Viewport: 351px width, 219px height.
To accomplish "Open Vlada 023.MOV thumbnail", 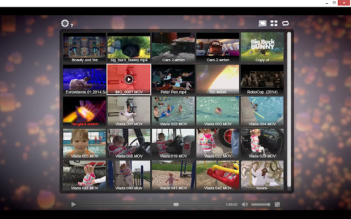I will [262, 143].
